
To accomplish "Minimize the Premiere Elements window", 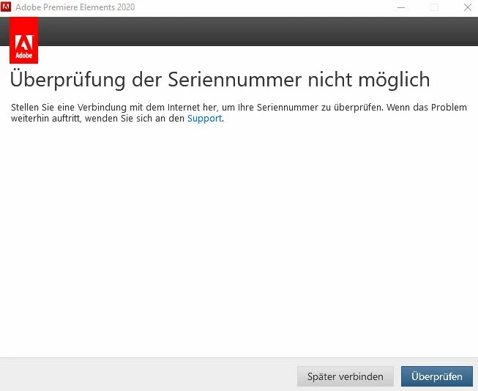I will tap(401, 7).
